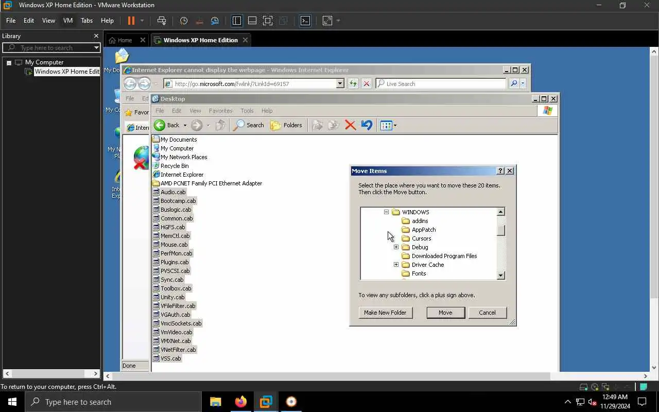Open Search in the Desktop explorer toolbar
Viewport: 659px width, 412px height.
pyautogui.click(x=249, y=125)
